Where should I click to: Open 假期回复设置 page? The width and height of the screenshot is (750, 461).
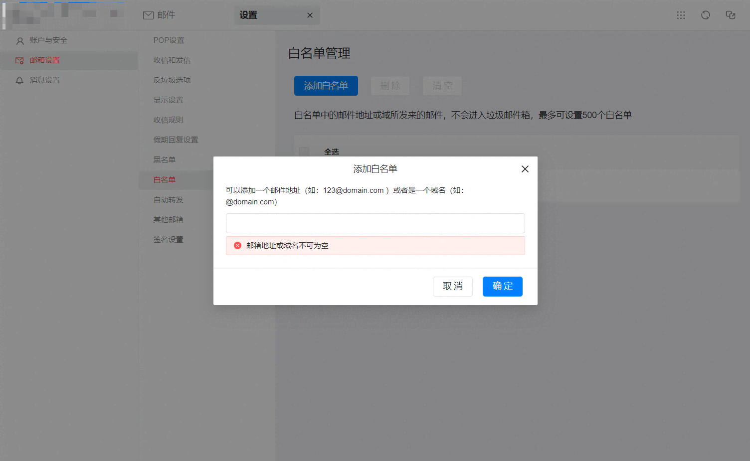(x=176, y=140)
